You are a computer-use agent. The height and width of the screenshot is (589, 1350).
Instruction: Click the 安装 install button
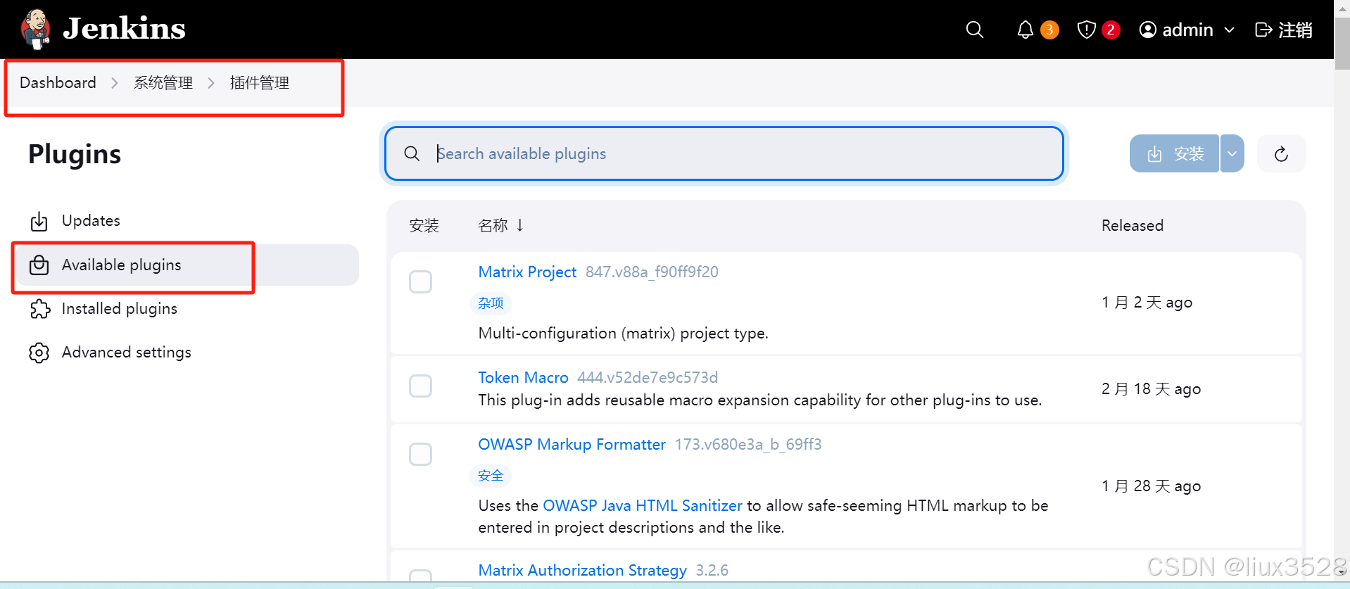(x=1174, y=153)
